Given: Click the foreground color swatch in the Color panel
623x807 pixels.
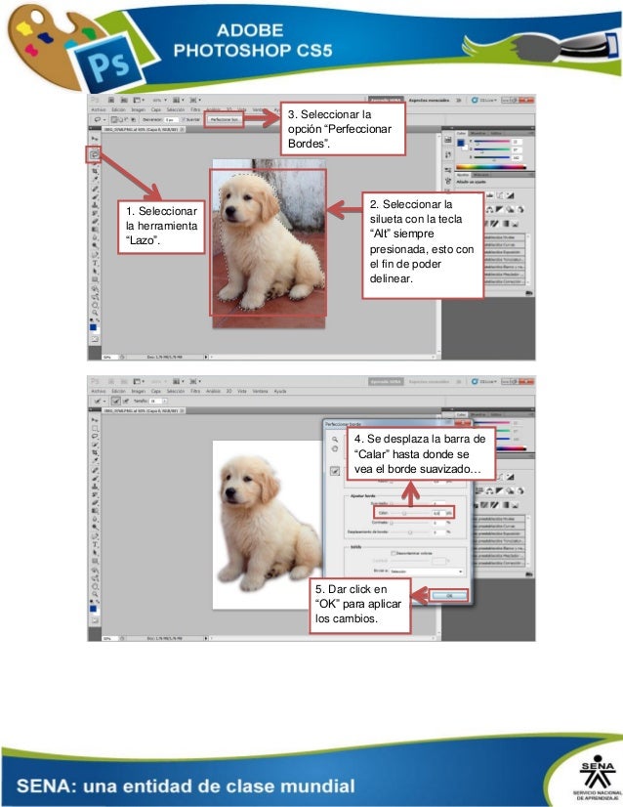Looking at the screenshot, I should pos(461,143).
